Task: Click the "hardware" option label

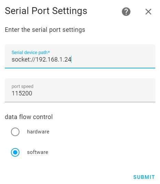Action: (38, 132)
